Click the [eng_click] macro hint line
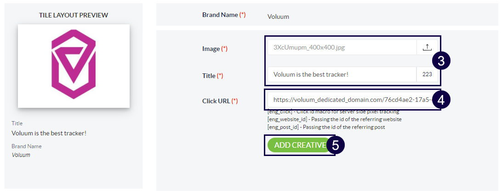This screenshot has height=195, width=502. tap(333, 112)
